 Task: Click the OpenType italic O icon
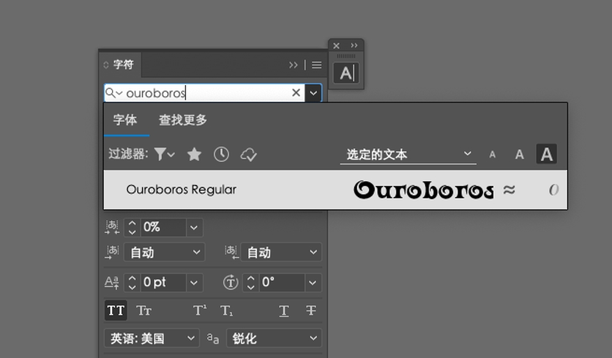pos(553,190)
